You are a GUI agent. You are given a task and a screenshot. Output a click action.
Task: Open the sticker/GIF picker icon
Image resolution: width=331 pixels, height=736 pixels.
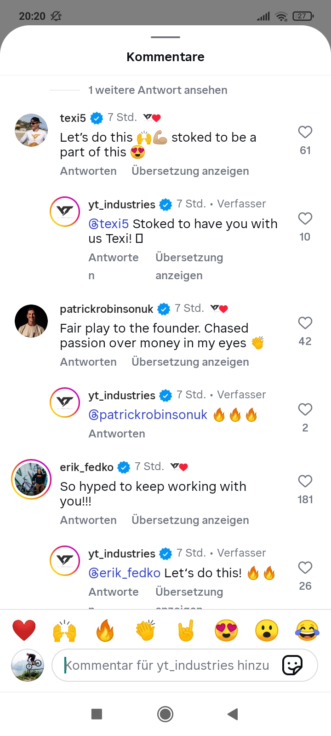coord(292,665)
